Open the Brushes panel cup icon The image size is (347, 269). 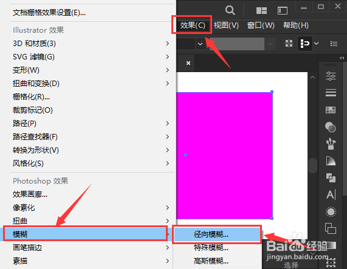pos(331,144)
